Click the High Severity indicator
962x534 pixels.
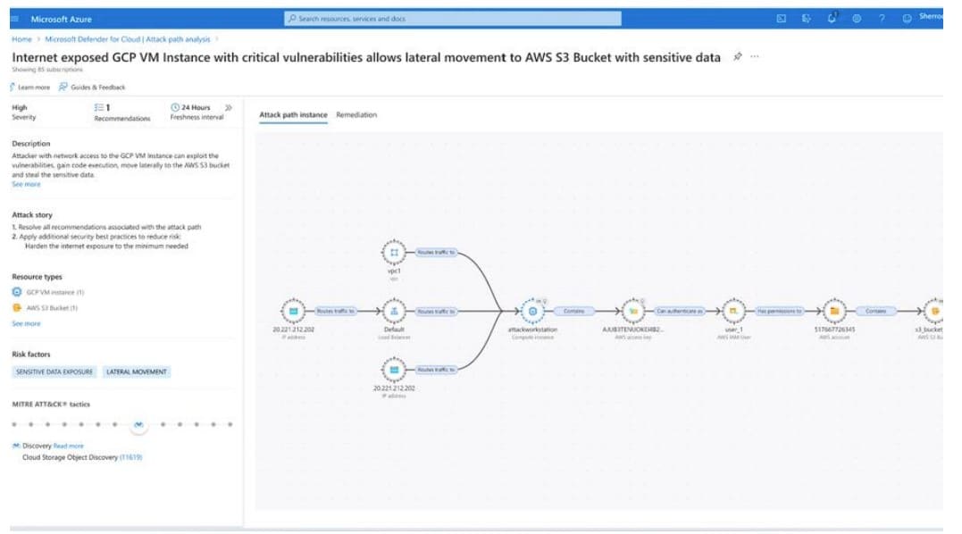click(x=24, y=113)
